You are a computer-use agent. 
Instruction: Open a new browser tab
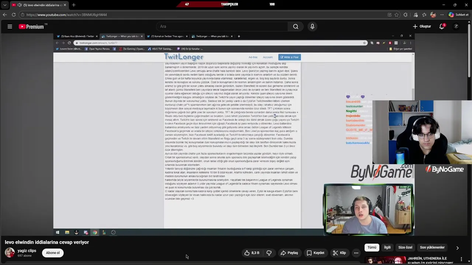[x=74, y=5]
